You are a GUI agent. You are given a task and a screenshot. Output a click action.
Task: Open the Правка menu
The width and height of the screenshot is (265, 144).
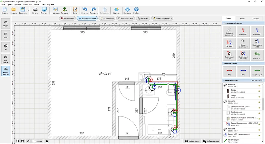point(10,5)
